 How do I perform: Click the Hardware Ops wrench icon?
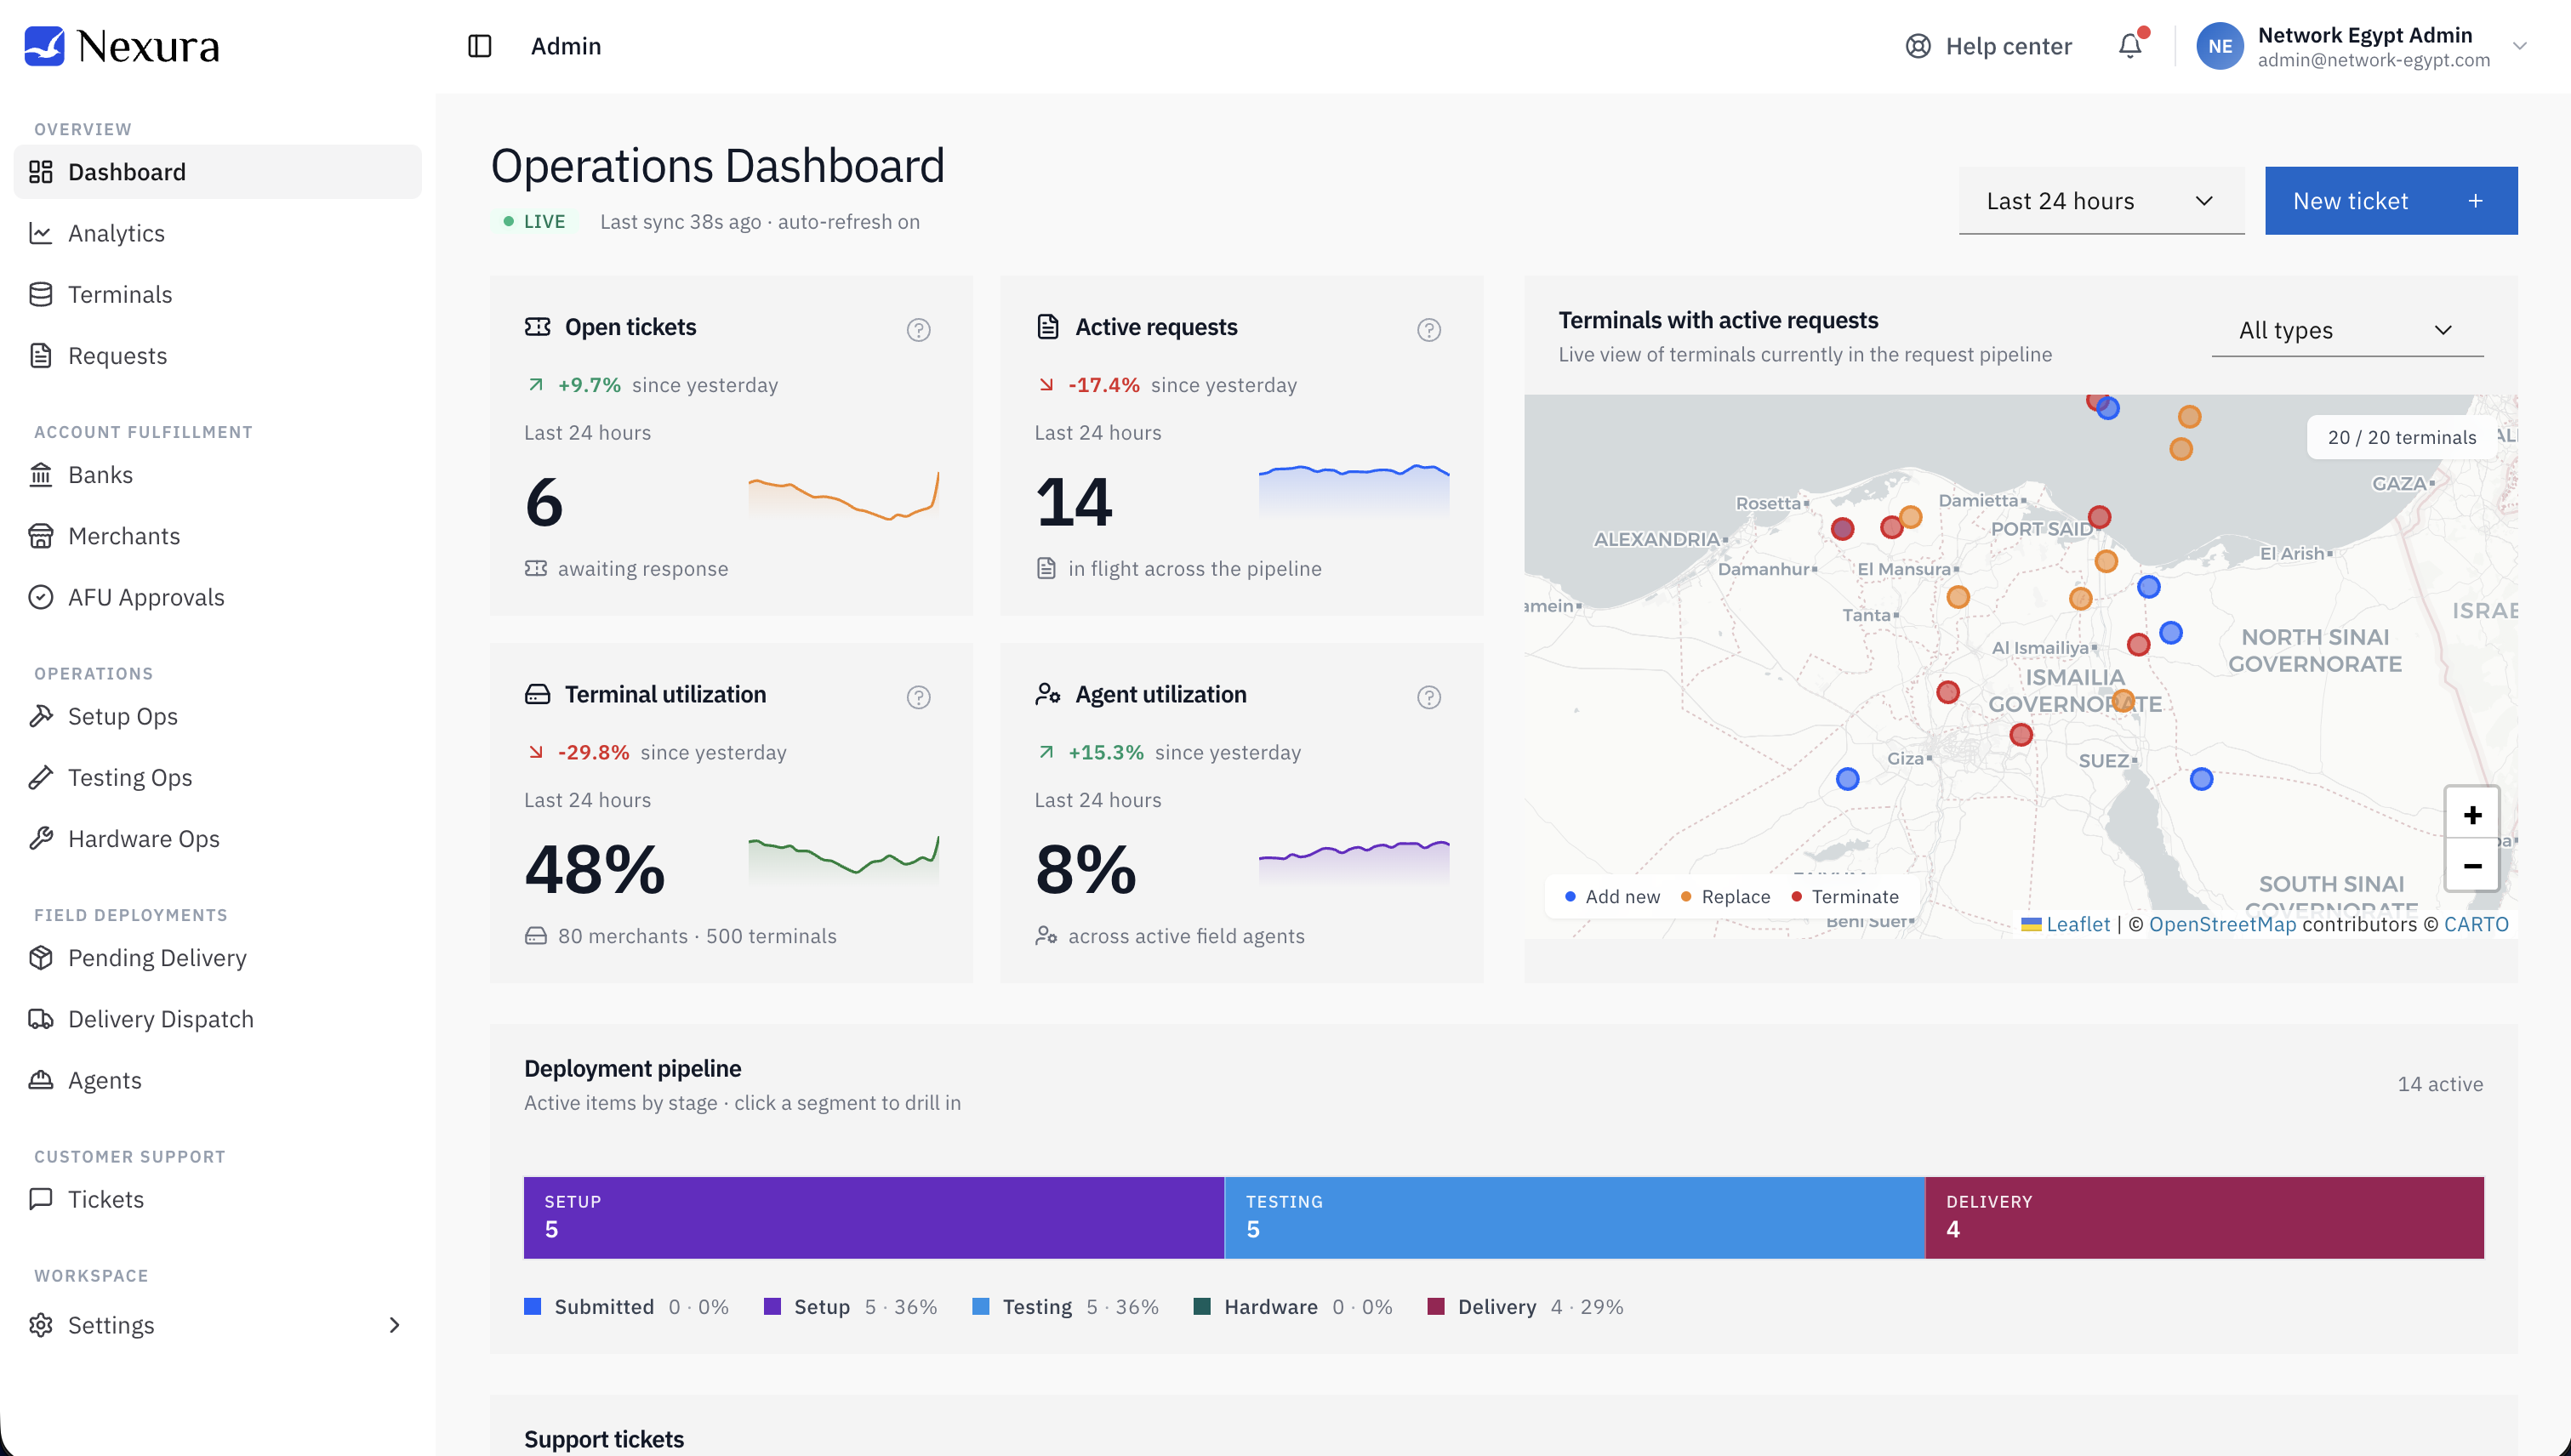tap(41, 838)
